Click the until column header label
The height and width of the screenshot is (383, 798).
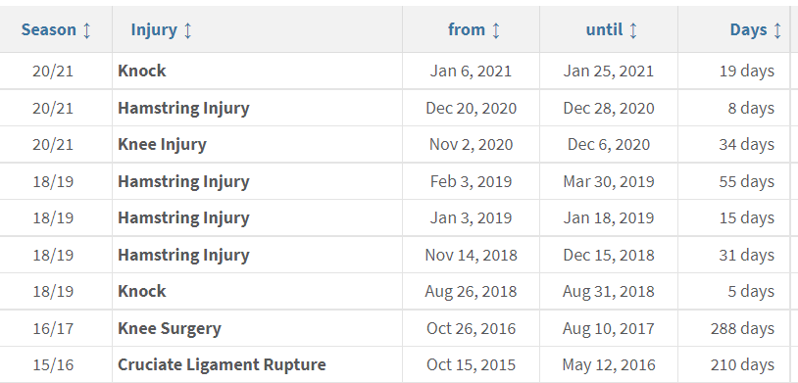pyautogui.click(x=604, y=30)
